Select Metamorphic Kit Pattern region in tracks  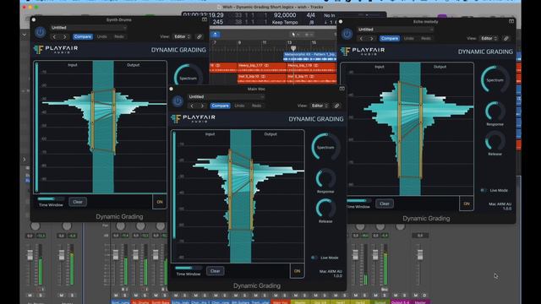(309, 57)
